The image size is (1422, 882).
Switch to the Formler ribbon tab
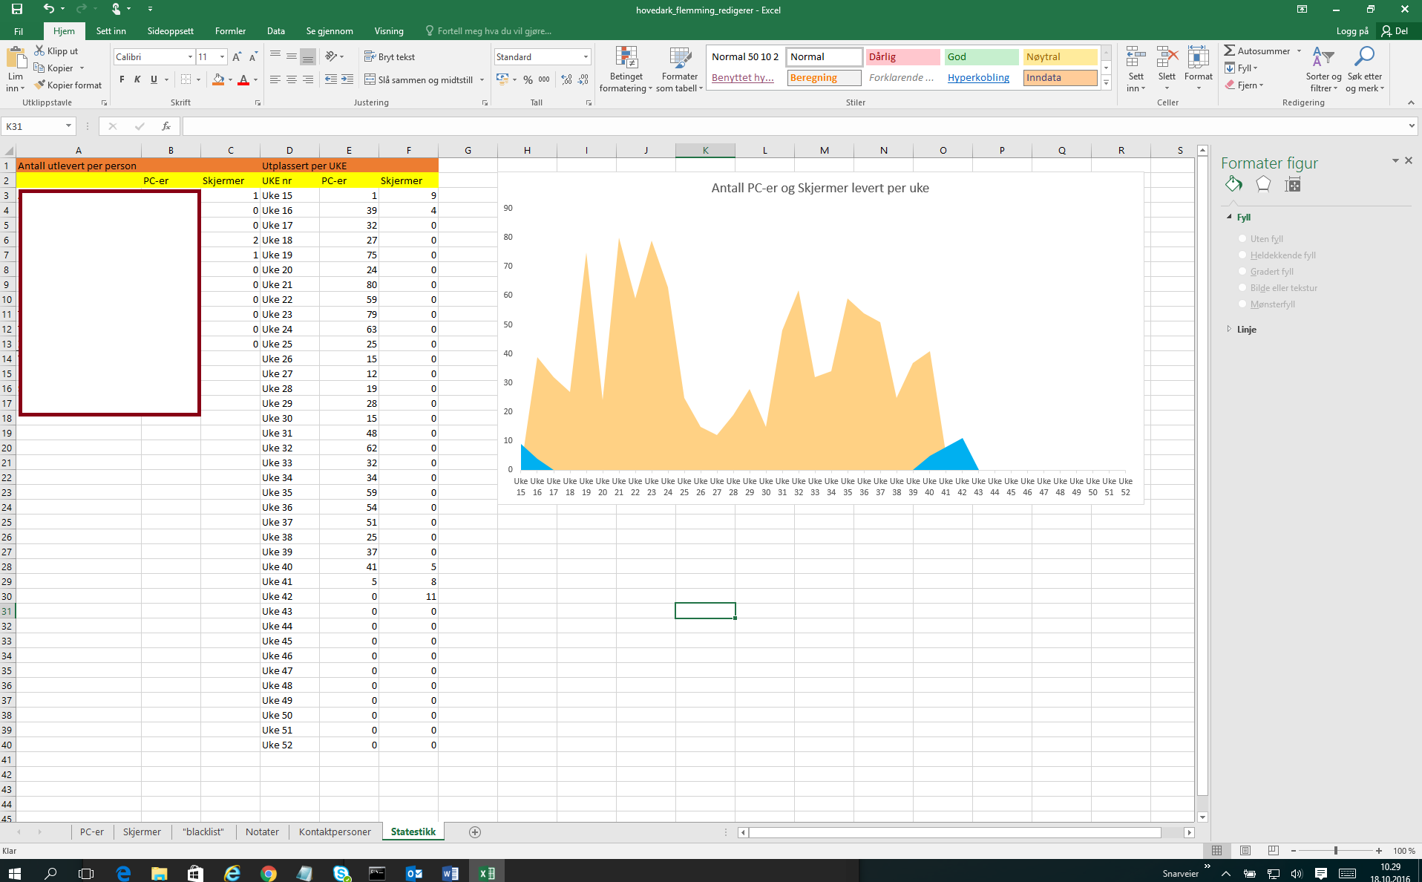(230, 31)
